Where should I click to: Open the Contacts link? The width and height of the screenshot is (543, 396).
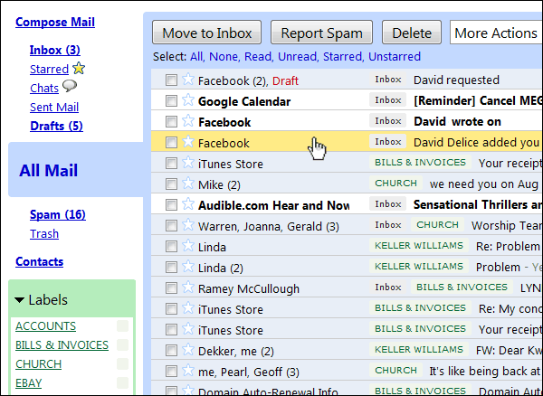point(39,262)
